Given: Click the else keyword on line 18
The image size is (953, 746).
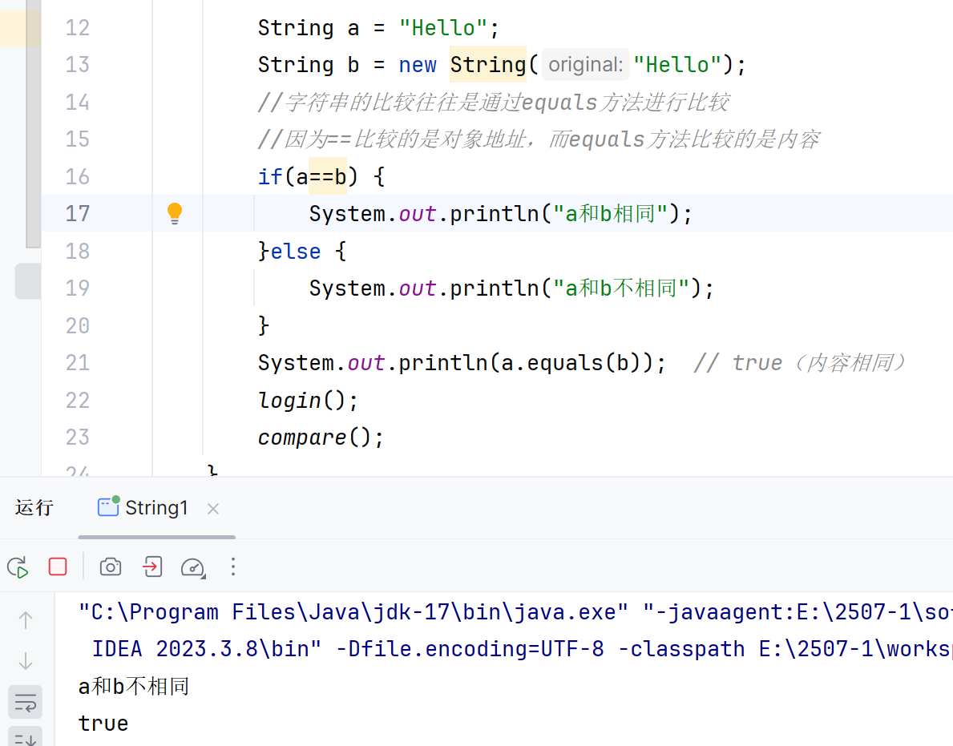Looking at the screenshot, I should point(296,251).
